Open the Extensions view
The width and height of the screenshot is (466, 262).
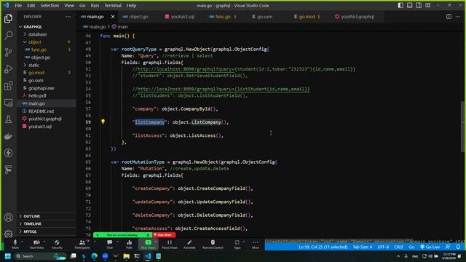[x=8, y=86]
